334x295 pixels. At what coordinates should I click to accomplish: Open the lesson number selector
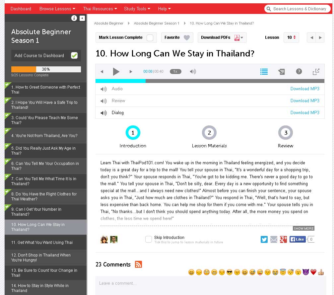pyautogui.click(x=291, y=38)
